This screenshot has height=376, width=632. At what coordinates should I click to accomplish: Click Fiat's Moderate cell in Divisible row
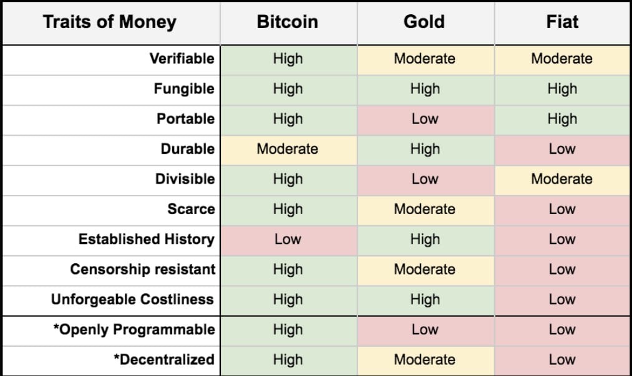(562, 179)
